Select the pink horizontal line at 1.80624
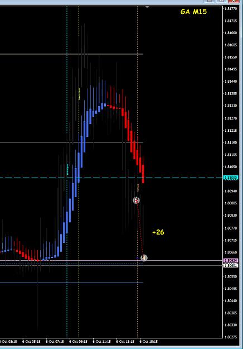 click(x=111, y=260)
